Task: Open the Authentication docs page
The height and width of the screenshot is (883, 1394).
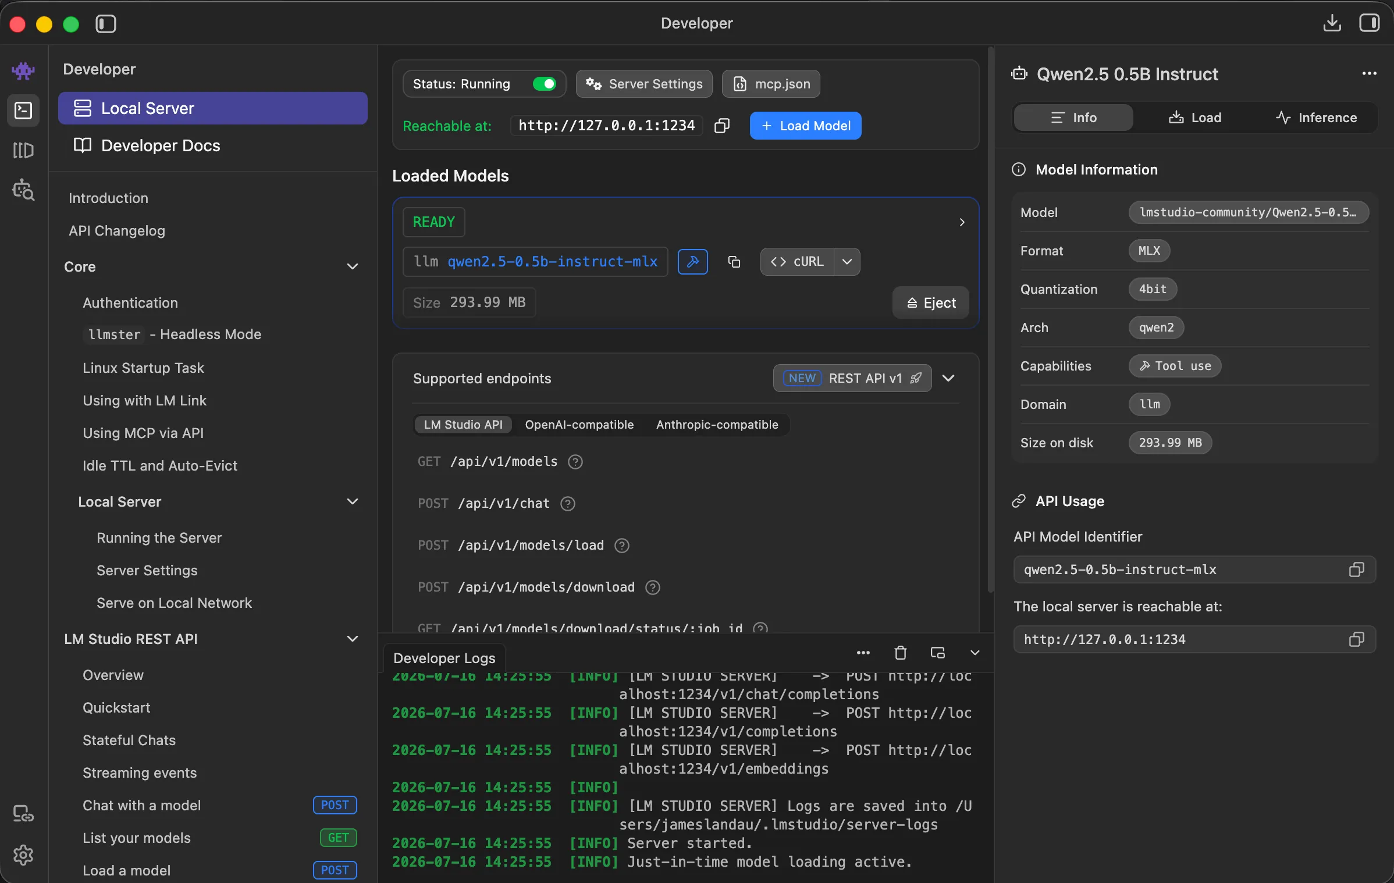Action: [x=130, y=302]
